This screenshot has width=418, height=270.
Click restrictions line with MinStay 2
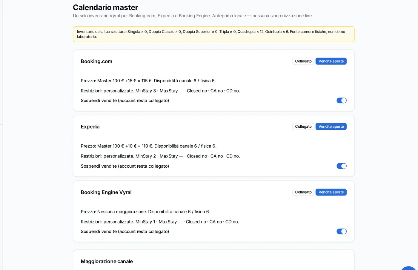160,156
